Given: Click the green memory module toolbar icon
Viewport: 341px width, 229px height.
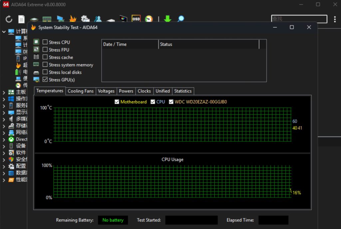Looking at the screenshot, I should pos(47,19).
